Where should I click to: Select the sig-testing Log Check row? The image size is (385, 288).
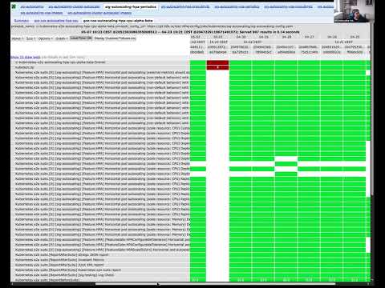100,275
